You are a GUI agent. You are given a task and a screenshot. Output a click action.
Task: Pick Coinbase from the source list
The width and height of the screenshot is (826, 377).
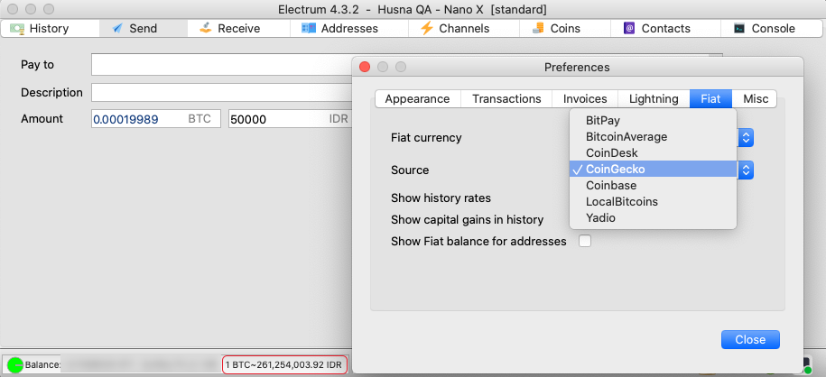coord(653,185)
